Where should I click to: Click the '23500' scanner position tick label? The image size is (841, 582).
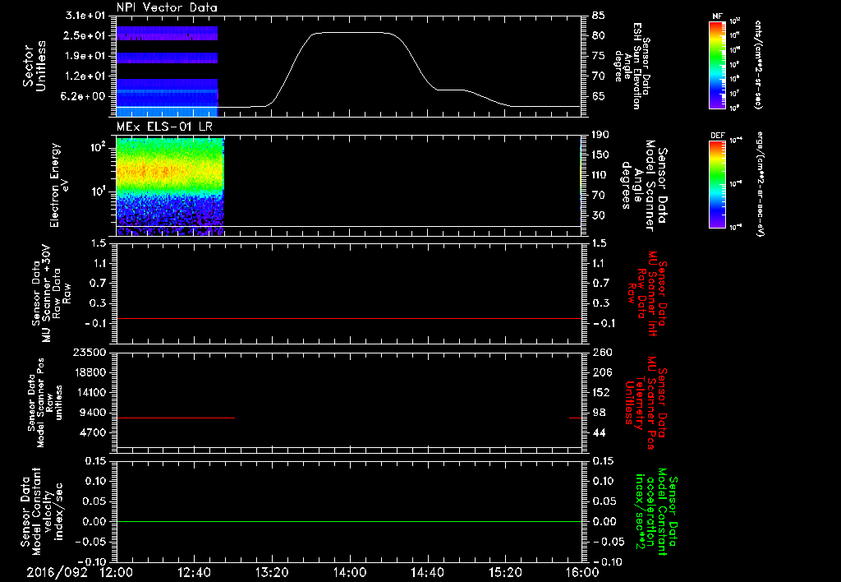pos(89,352)
